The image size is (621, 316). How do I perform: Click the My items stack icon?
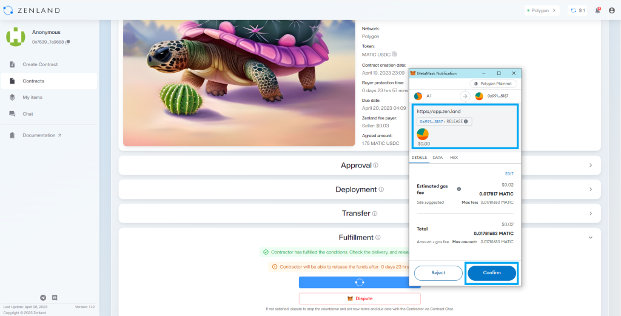12,98
